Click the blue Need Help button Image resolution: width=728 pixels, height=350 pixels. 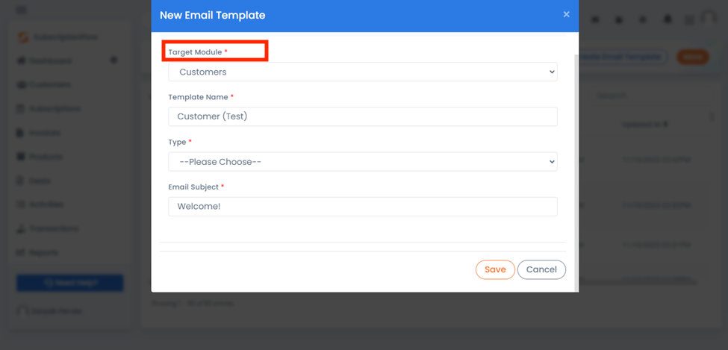70,283
